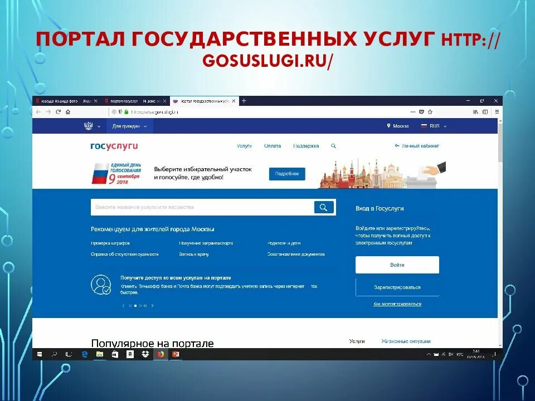
Task: Open the Windows Start menu
Action: [40, 354]
